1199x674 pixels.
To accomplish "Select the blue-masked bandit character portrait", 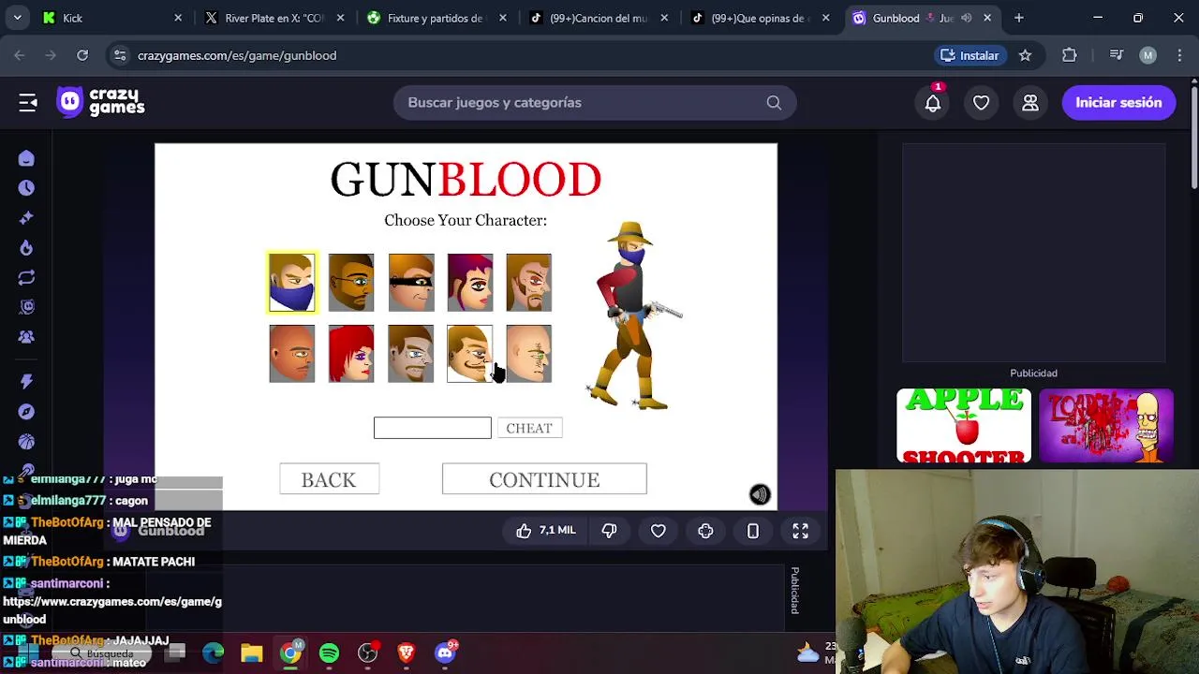I will pos(292,283).
